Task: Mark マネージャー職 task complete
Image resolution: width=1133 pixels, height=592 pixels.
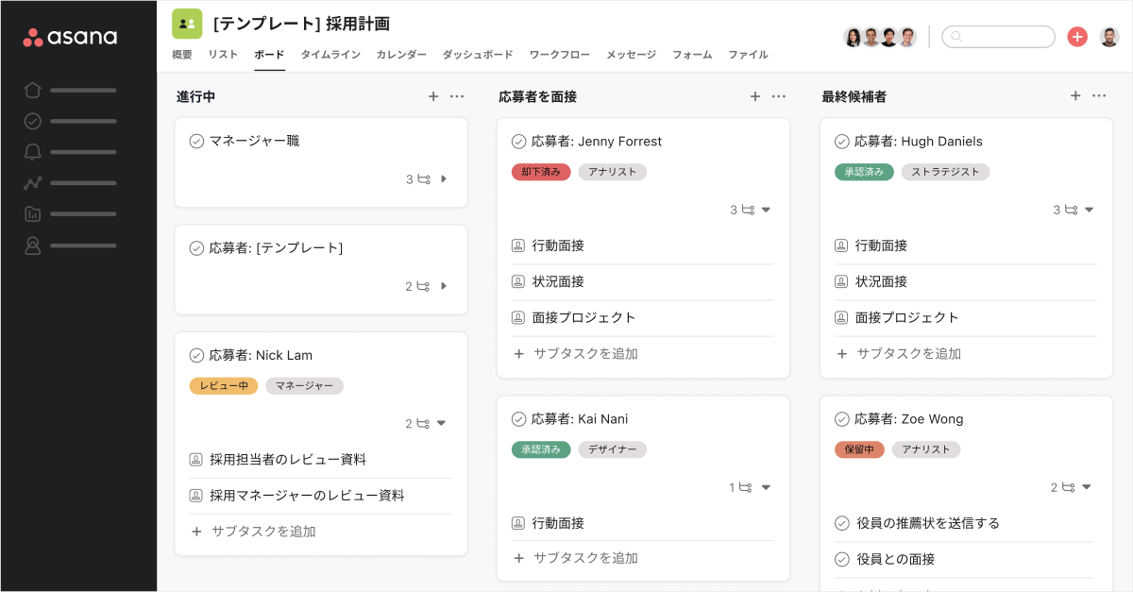Action: tap(196, 141)
